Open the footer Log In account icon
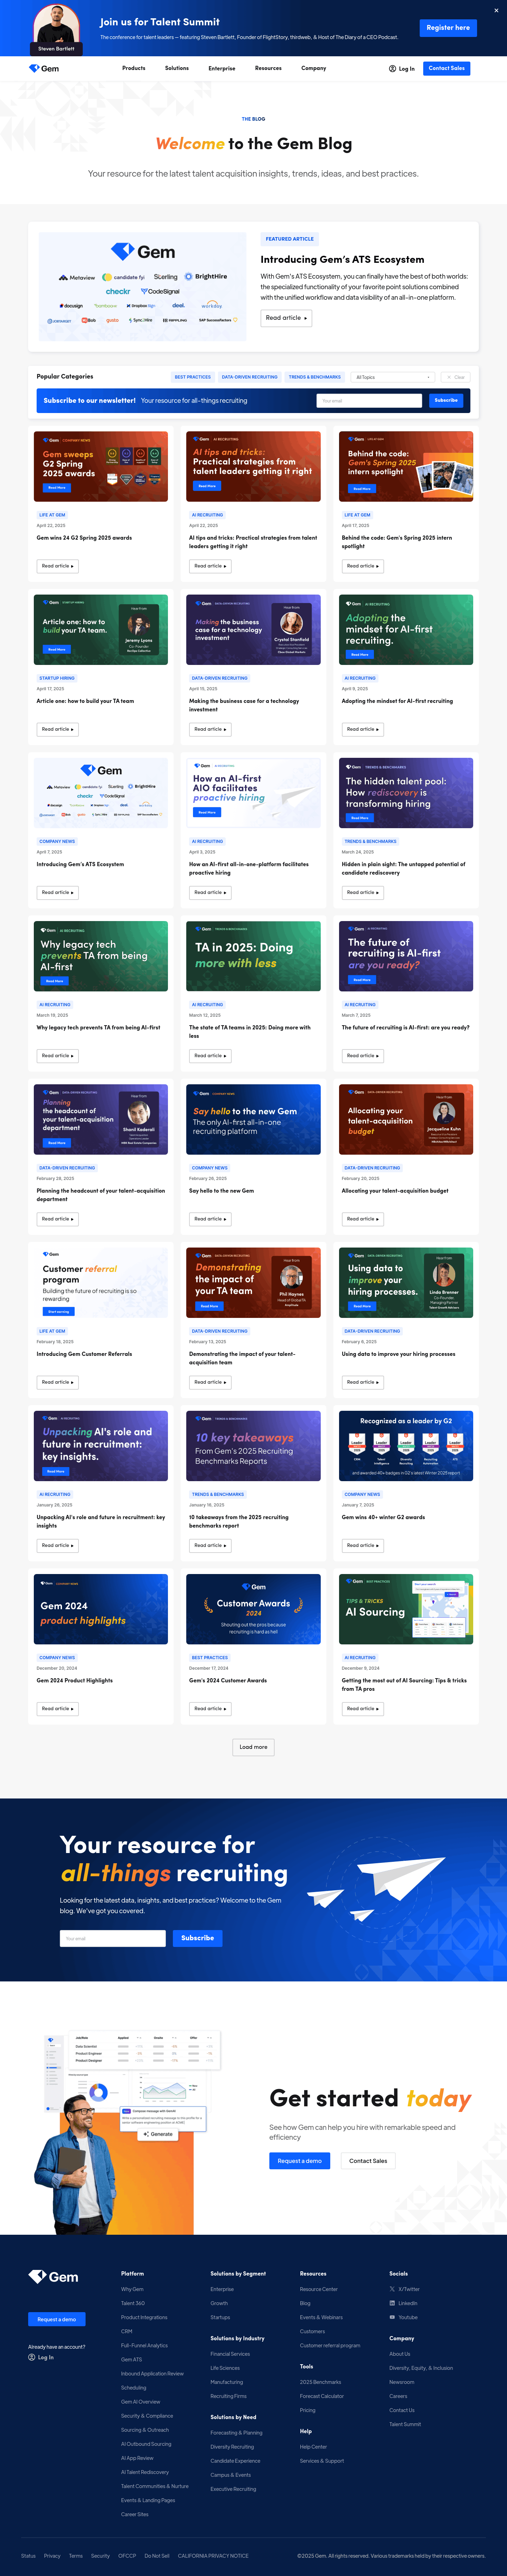 pyautogui.click(x=32, y=2357)
